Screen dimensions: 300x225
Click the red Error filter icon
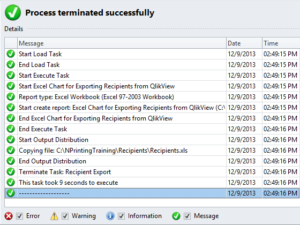pos(9,216)
